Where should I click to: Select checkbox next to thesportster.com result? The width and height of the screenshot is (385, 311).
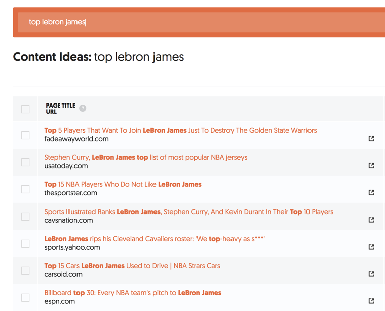[x=25, y=189]
